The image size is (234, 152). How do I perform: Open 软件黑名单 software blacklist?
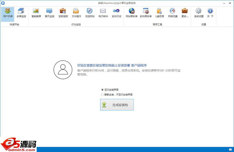tap(146, 13)
